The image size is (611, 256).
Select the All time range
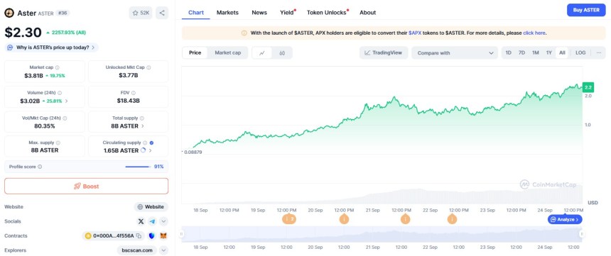[x=562, y=53]
